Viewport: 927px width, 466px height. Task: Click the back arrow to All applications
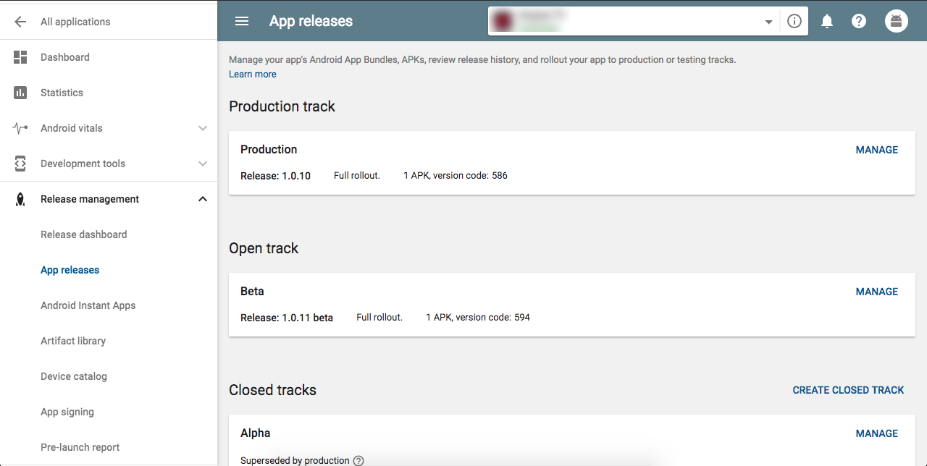[20, 21]
